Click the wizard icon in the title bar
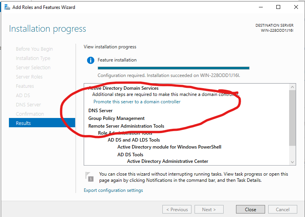Screen dimensions: 305x217 (7, 7)
